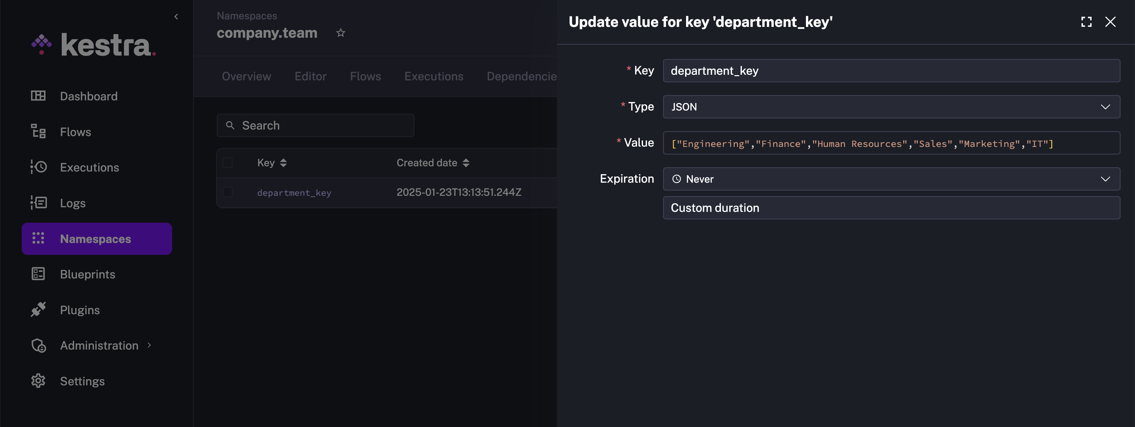Screen dimensions: 1135x427
Task: Open Flows via its sidebar icon
Action: point(38,132)
